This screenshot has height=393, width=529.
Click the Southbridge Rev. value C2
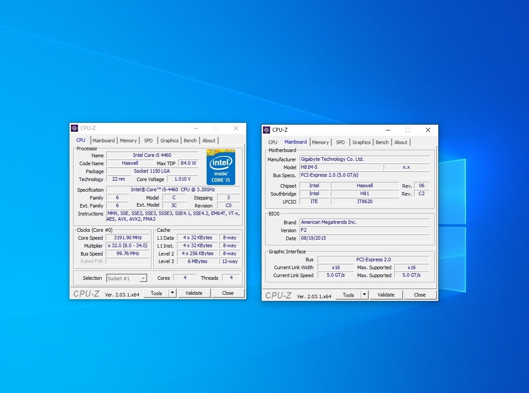(422, 193)
